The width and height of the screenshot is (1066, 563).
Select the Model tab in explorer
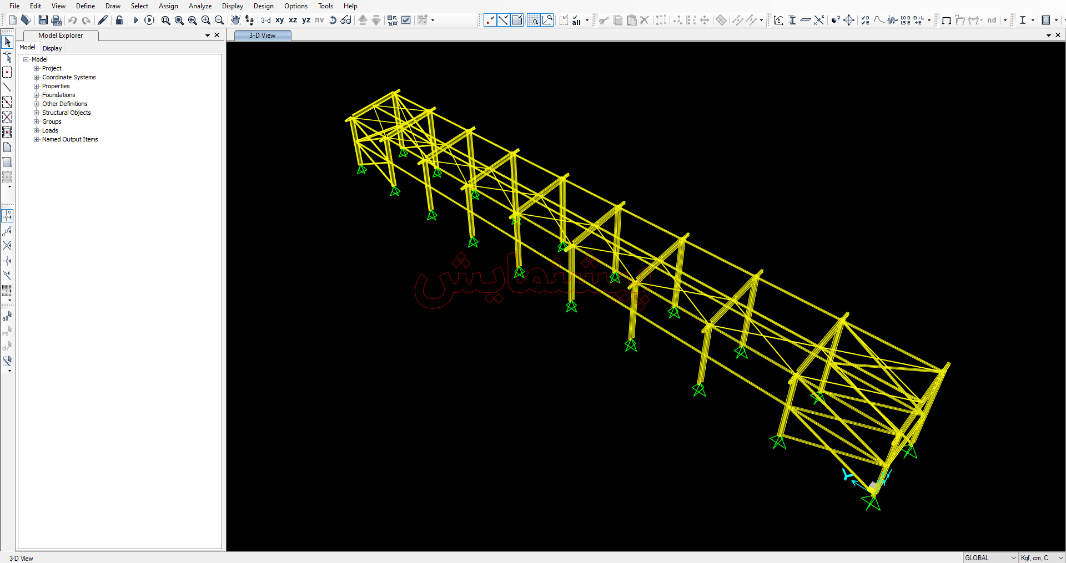(28, 48)
